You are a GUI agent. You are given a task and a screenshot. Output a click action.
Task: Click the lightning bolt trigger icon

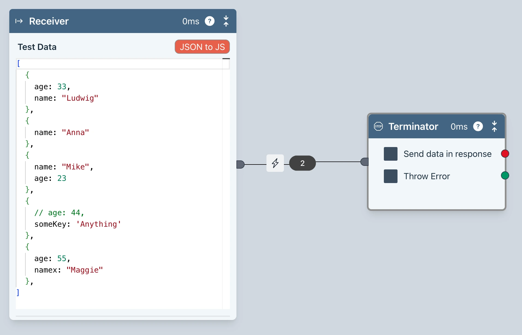[275, 163]
